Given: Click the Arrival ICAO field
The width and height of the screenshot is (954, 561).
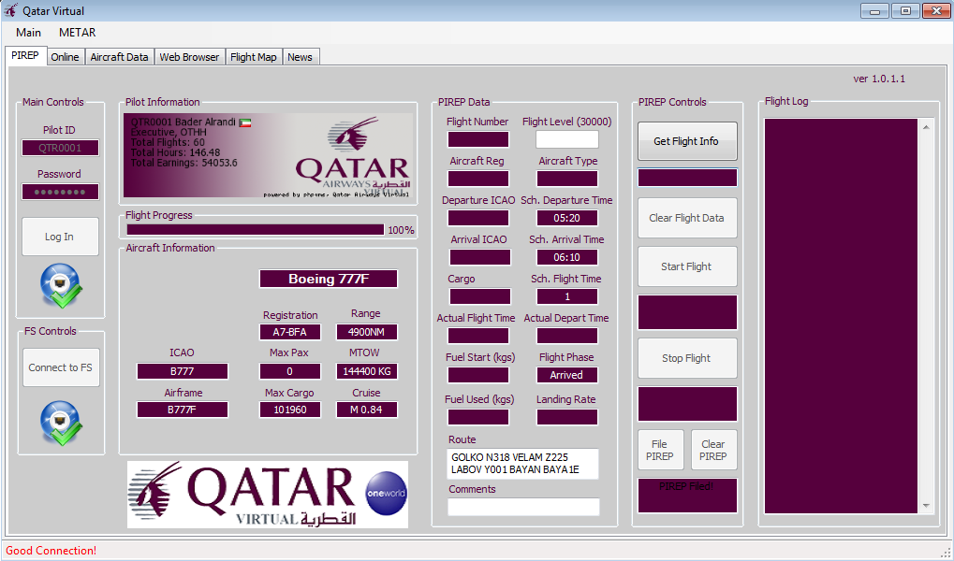Looking at the screenshot, I should 480,257.
